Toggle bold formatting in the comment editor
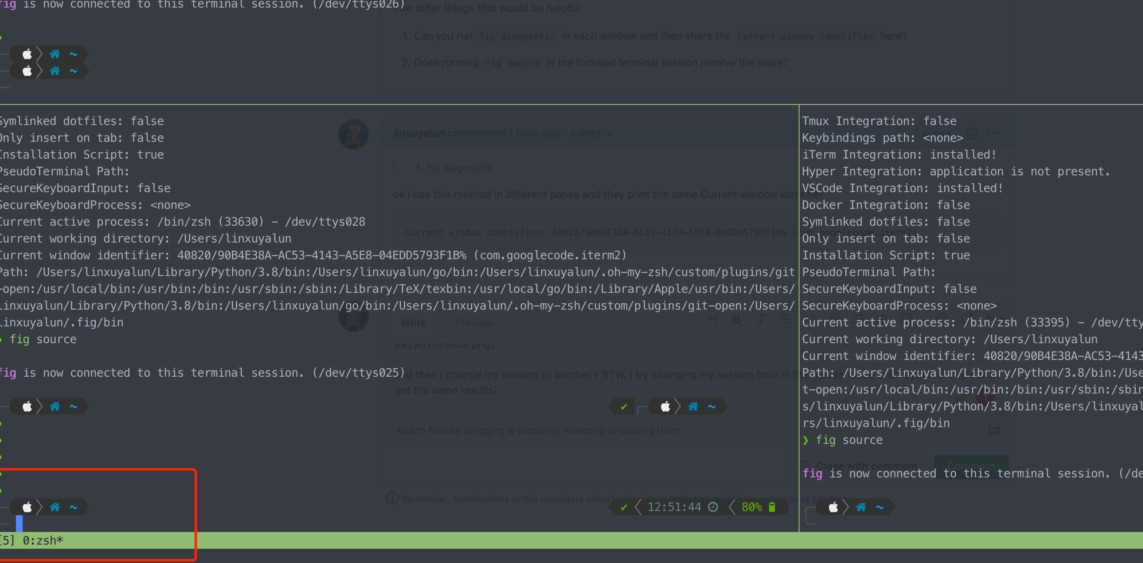Image resolution: width=1143 pixels, height=563 pixels. coord(737,319)
